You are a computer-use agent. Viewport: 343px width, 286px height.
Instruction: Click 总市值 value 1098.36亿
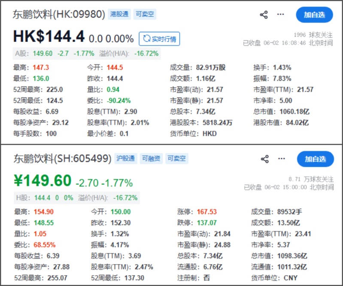click(292, 256)
